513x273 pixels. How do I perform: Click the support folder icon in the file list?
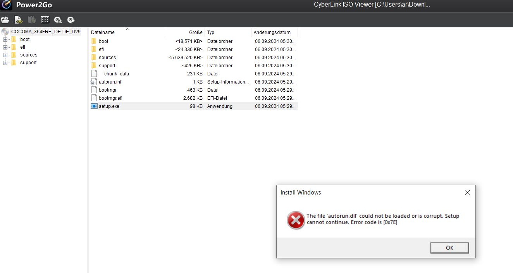point(94,65)
